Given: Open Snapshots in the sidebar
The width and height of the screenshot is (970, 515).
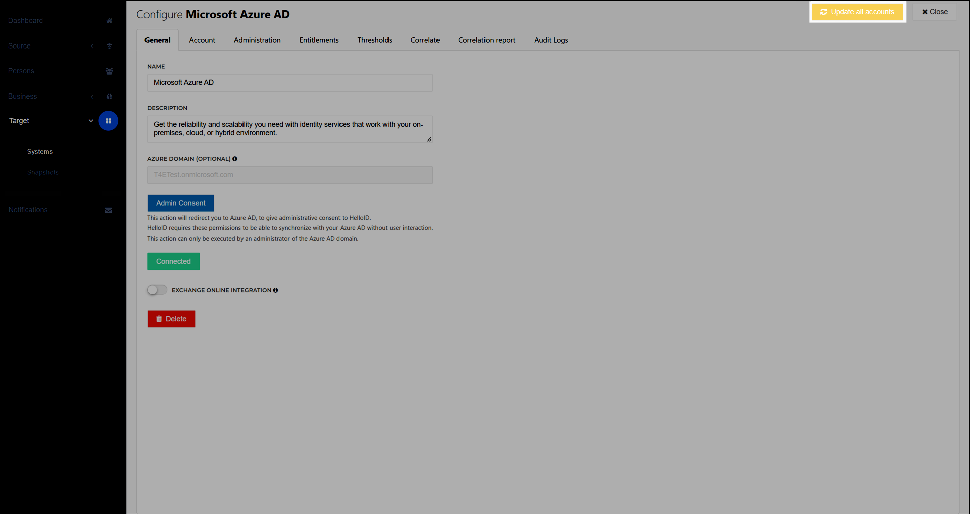Looking at the screenshot, I should click(x=43, y=173).
